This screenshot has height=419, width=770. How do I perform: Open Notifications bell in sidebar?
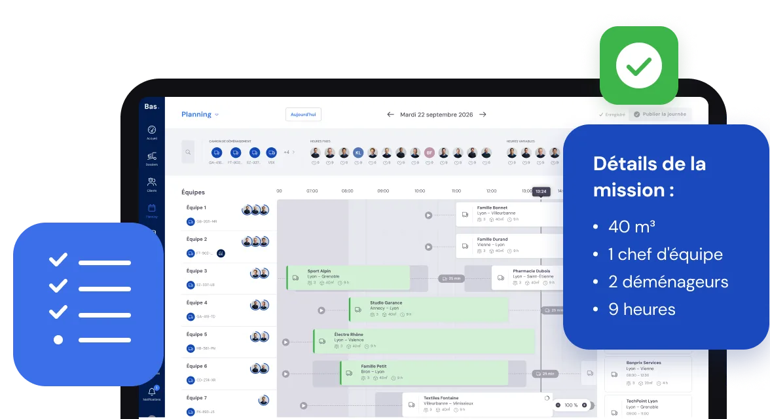[152, 393]
